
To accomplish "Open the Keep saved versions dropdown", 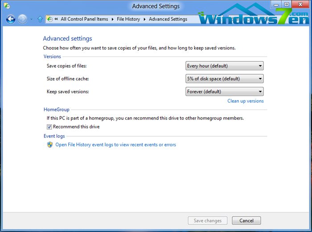I will pyautogui.click(x=224, y=92).
